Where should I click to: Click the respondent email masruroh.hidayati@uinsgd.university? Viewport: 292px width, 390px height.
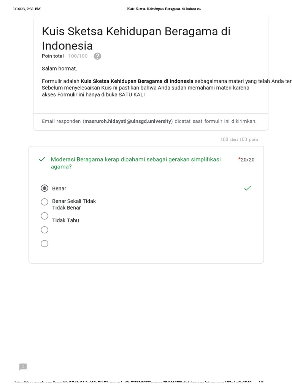(x=128, y=121)
